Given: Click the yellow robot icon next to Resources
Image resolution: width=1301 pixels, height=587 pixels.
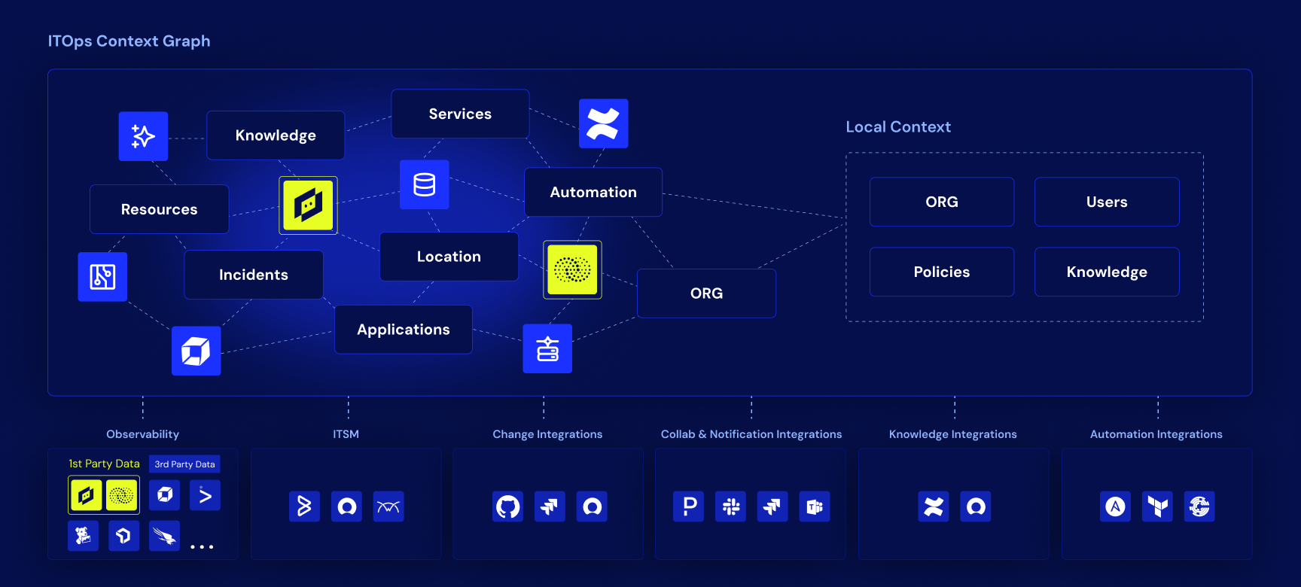Looking at the screenshot, I should pos(308,205).
